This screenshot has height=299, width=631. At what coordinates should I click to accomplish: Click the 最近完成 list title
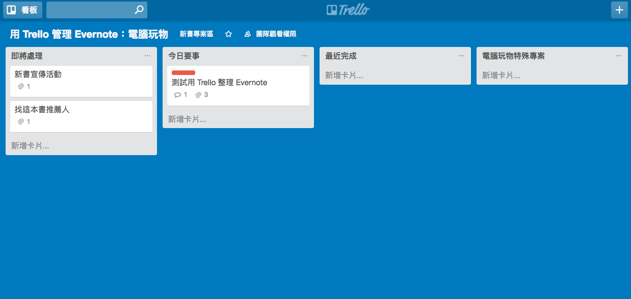[341, 56]
